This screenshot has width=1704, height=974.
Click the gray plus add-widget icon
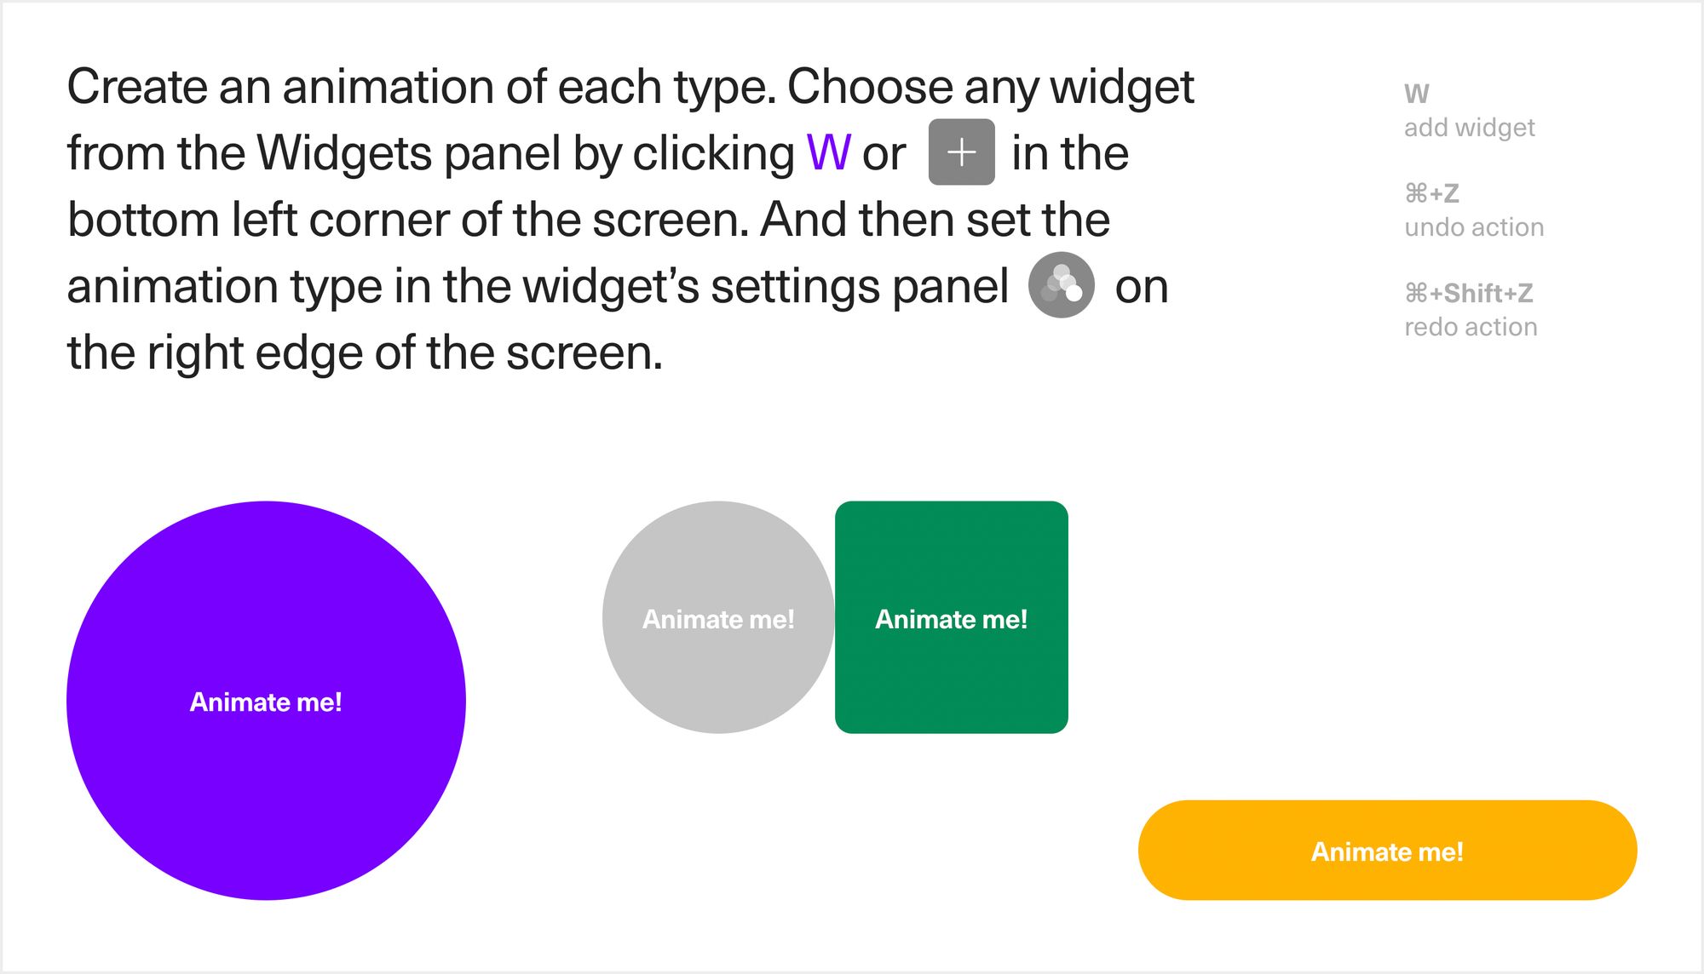[x=961, y=152]
